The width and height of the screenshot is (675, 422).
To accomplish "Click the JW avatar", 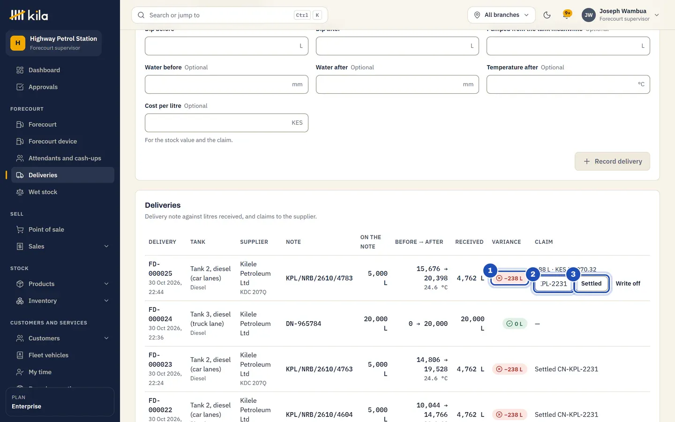I will 589,15.
